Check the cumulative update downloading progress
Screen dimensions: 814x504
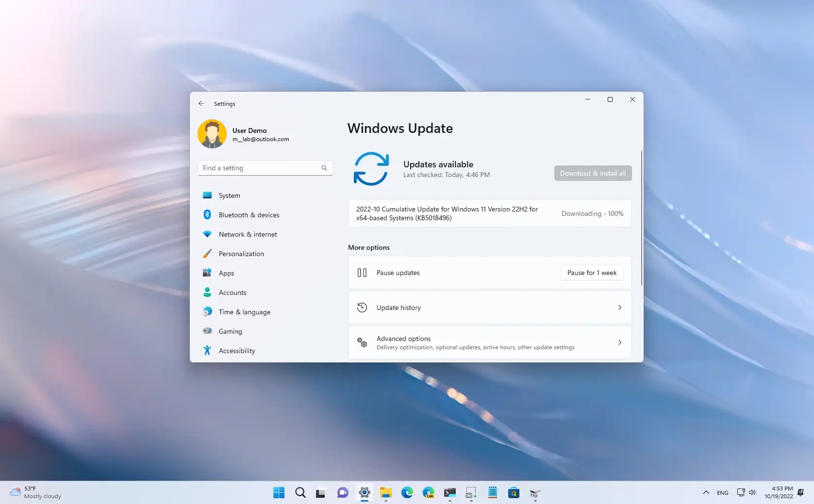click(592, 213)
